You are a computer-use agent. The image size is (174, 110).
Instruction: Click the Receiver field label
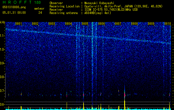click(x=56, y=10)
